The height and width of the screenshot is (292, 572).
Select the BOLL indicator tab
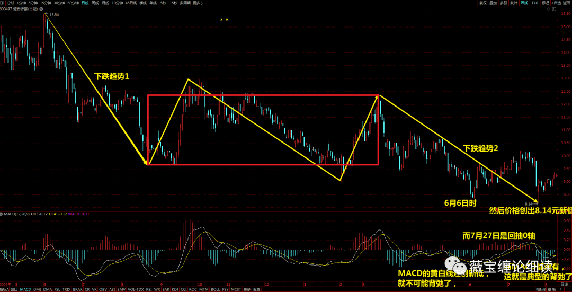[x=215, y=289]
